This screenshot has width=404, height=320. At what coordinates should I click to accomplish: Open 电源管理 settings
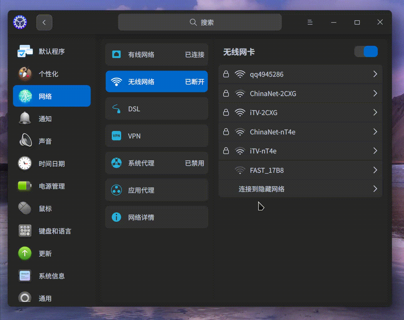coord(52,186)
